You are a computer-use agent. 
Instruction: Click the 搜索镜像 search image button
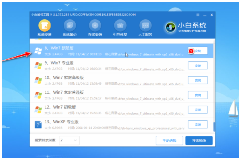coord(199,140)
